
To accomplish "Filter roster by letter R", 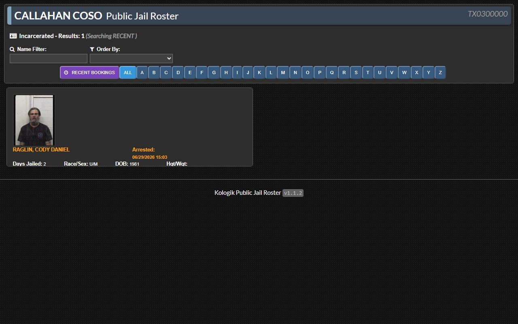I will click(344, 72).
